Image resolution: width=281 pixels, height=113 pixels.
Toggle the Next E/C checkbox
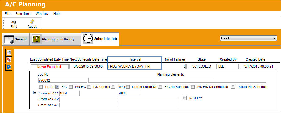pyautogui.click(x=185, y=98)
